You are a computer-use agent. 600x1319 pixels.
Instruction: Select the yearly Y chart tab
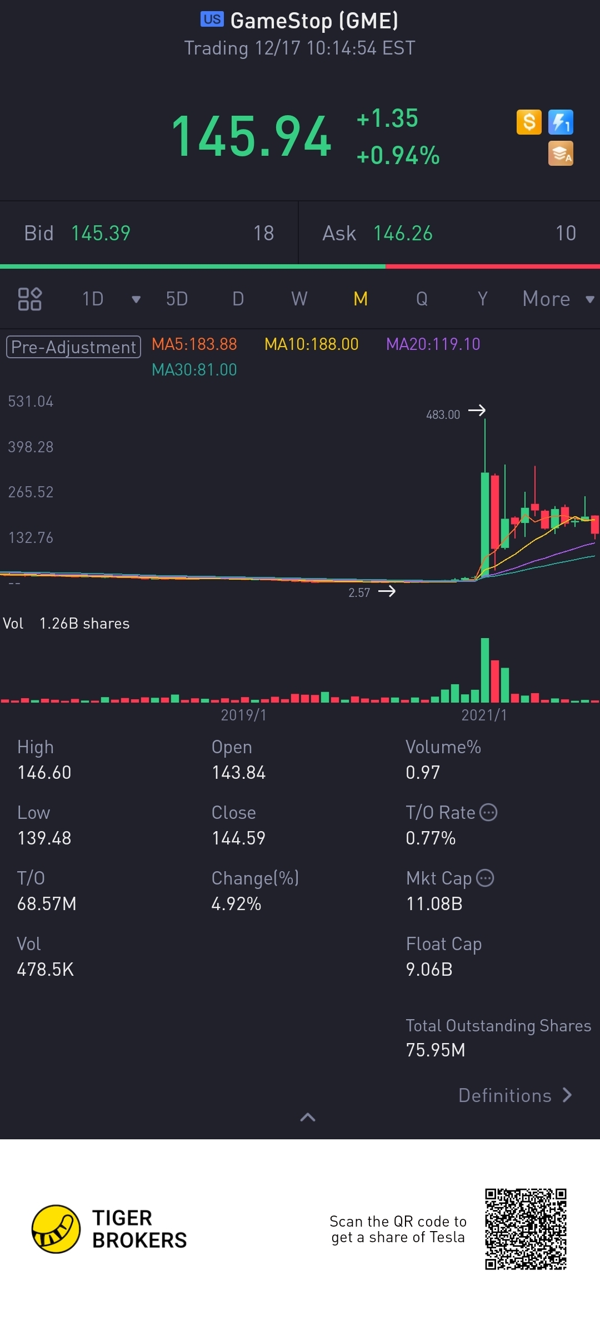click(482, 299)
